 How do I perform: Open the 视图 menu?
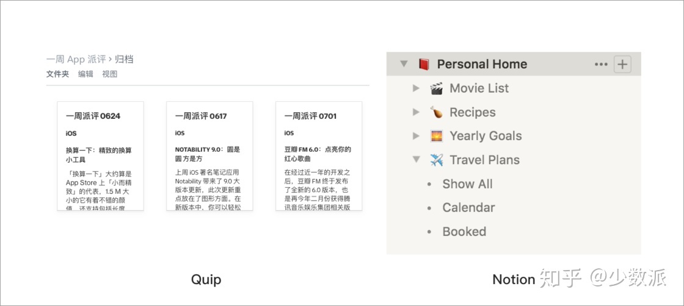[109, 74]
